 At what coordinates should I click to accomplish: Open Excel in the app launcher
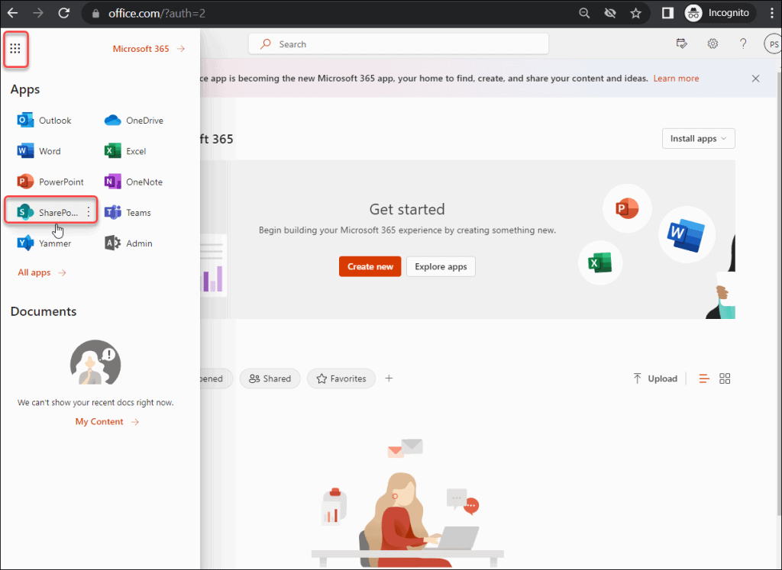125,151
